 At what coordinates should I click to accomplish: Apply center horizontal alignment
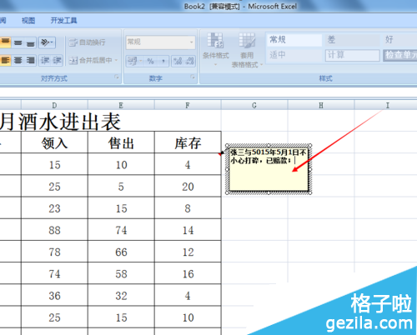[18, 60]
